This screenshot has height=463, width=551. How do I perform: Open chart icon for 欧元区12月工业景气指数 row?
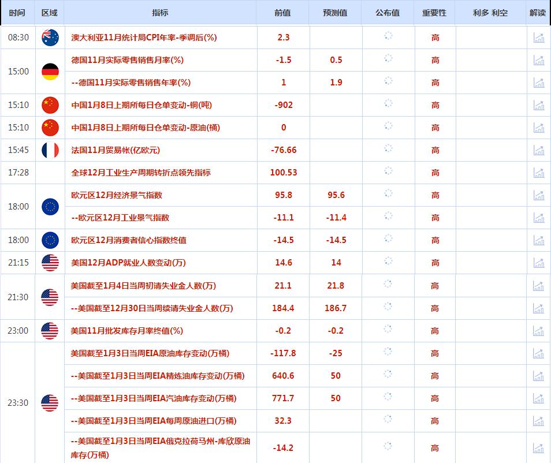point(539,218)
